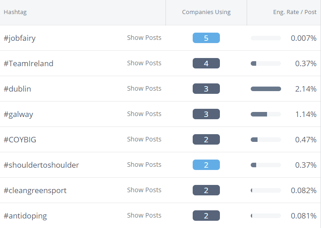
Task: Show posts for #cleangreensport hashtag
Action: [144, 190]
